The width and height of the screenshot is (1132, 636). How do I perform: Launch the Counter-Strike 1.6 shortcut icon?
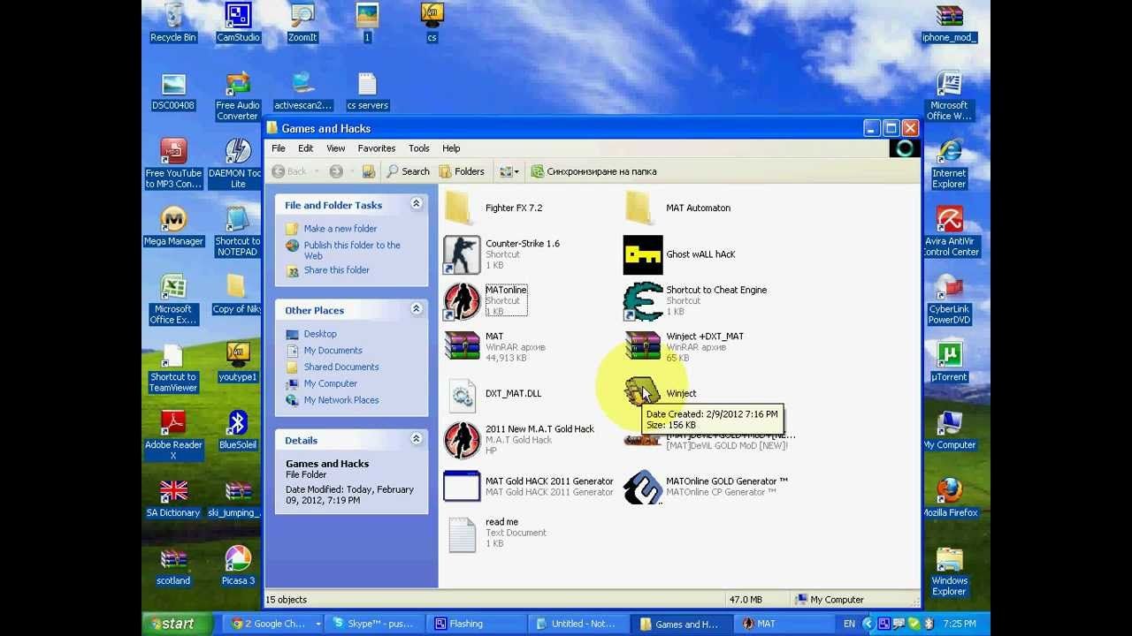tap(462, 254)
